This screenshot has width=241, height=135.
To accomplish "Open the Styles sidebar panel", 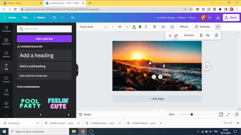I will [x=6, y=92].
